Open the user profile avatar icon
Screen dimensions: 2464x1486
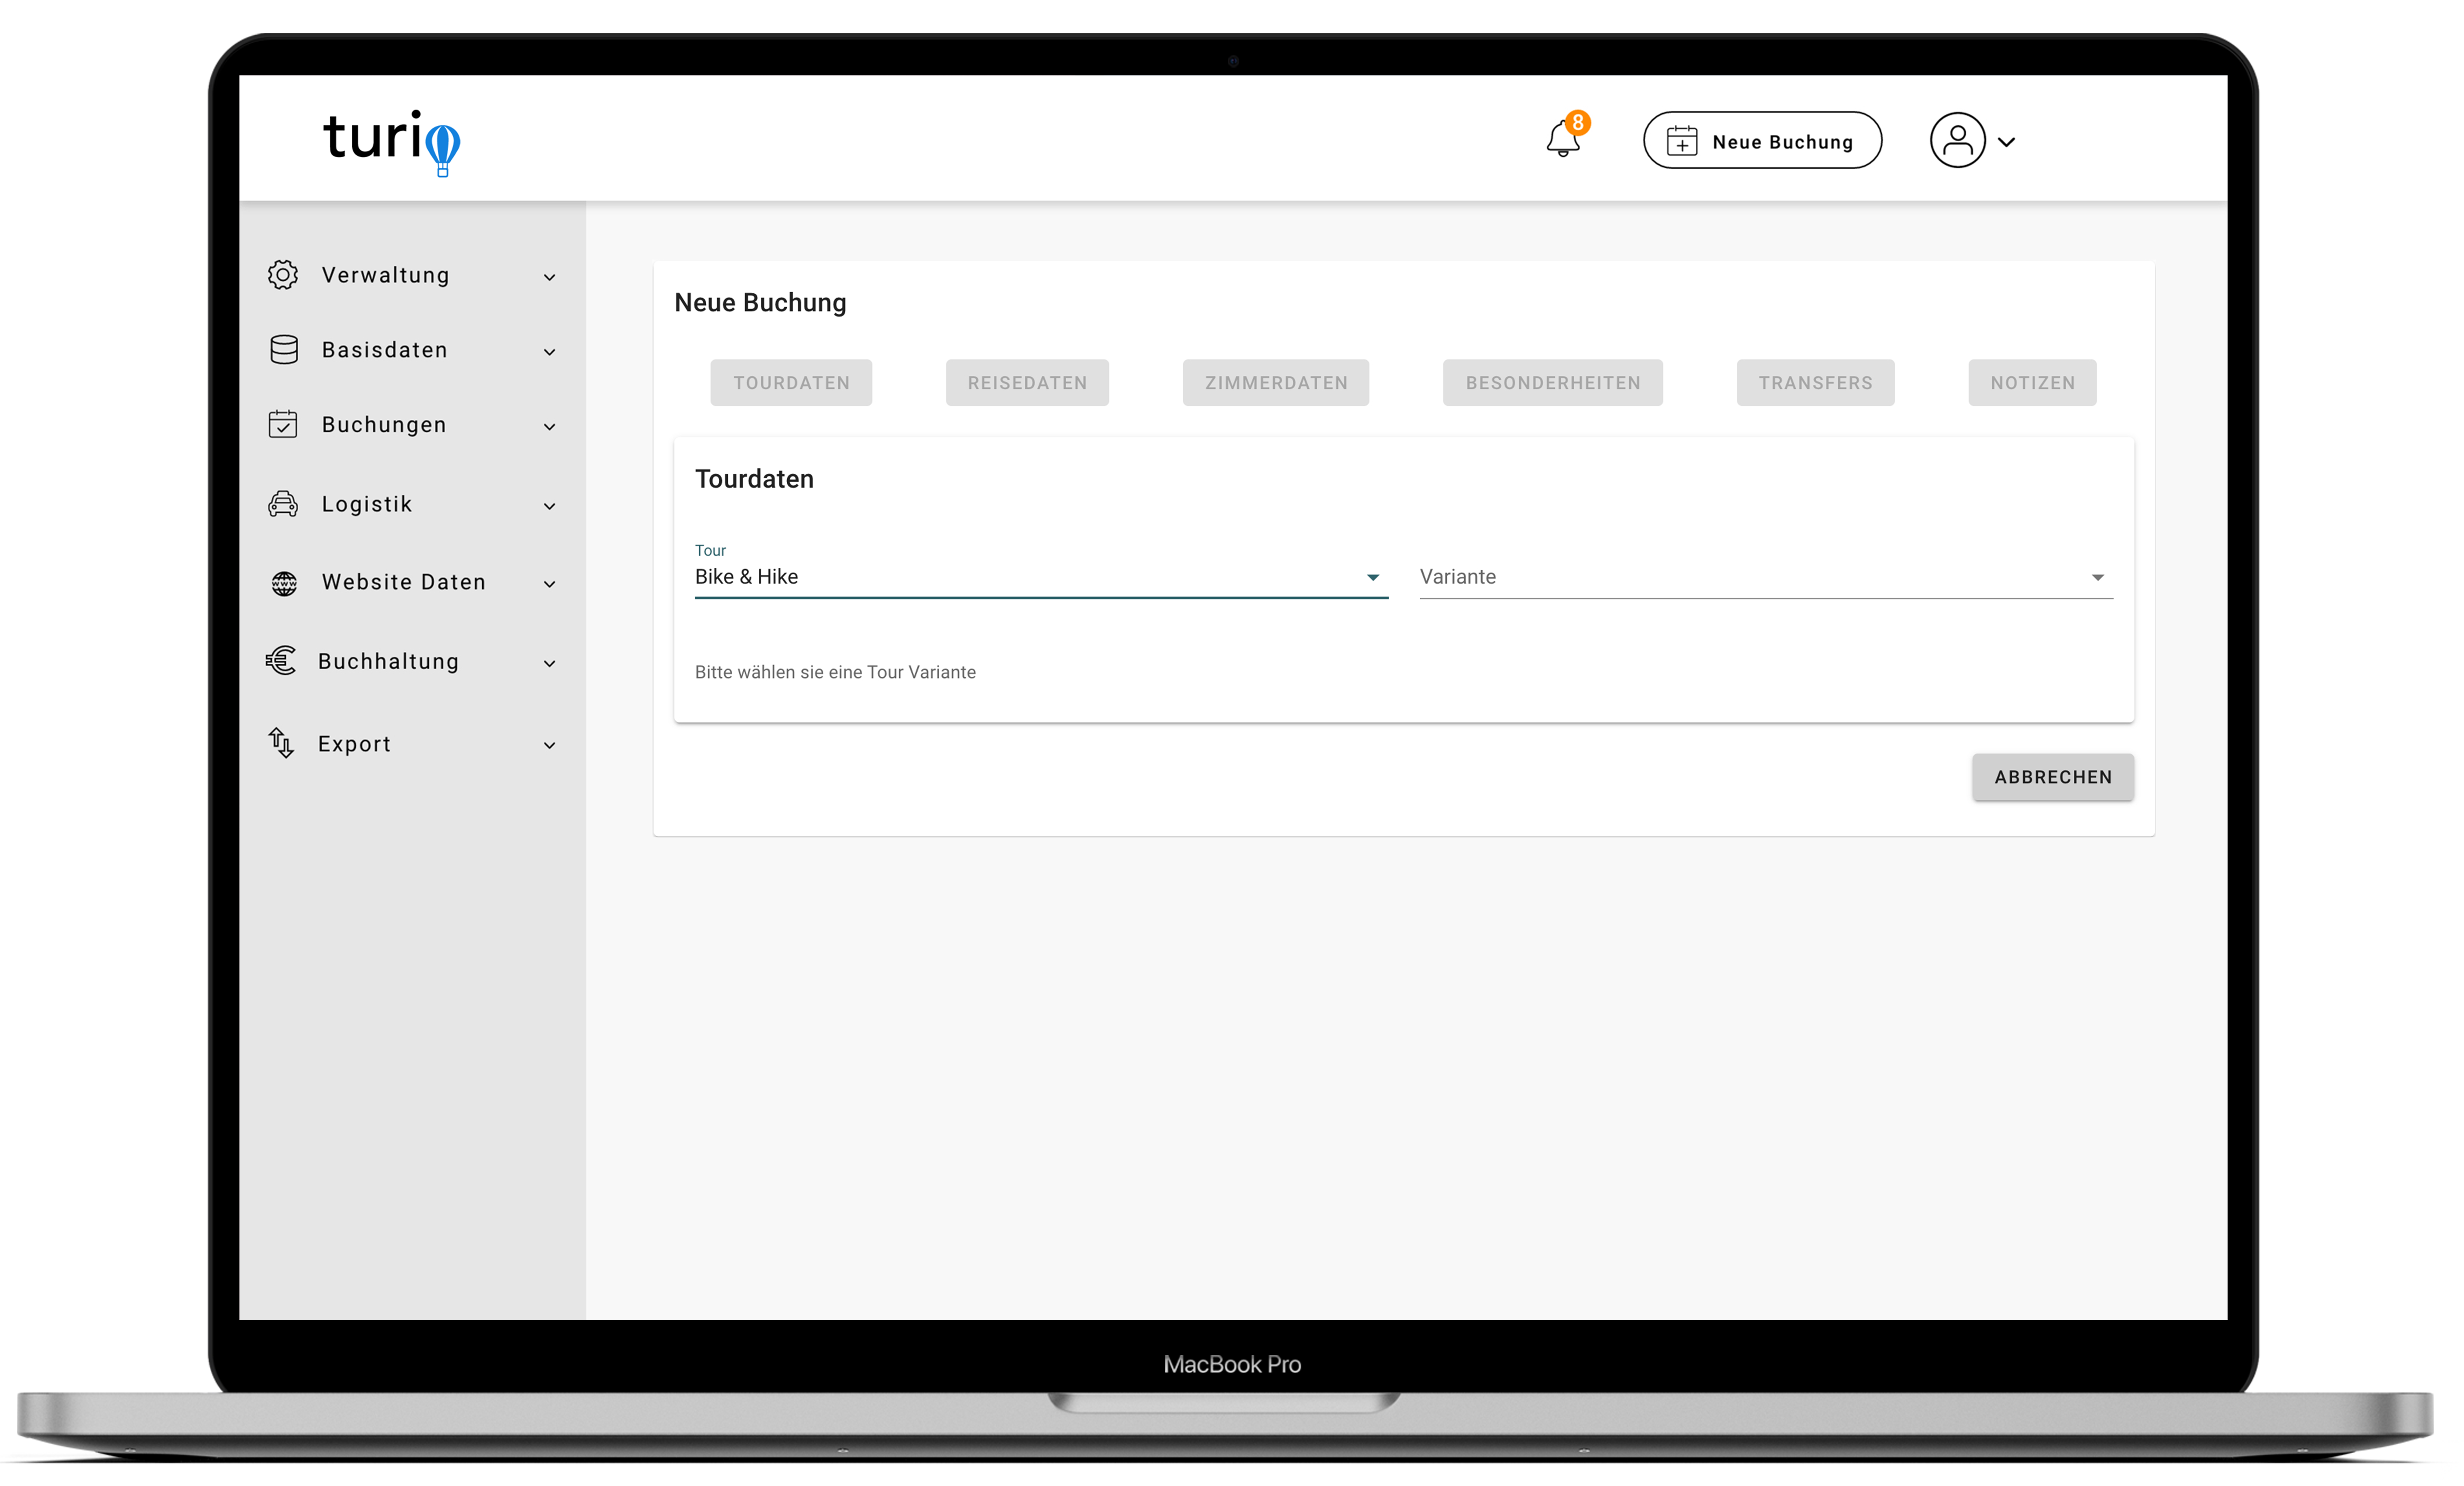click(x=1957, y=140)
